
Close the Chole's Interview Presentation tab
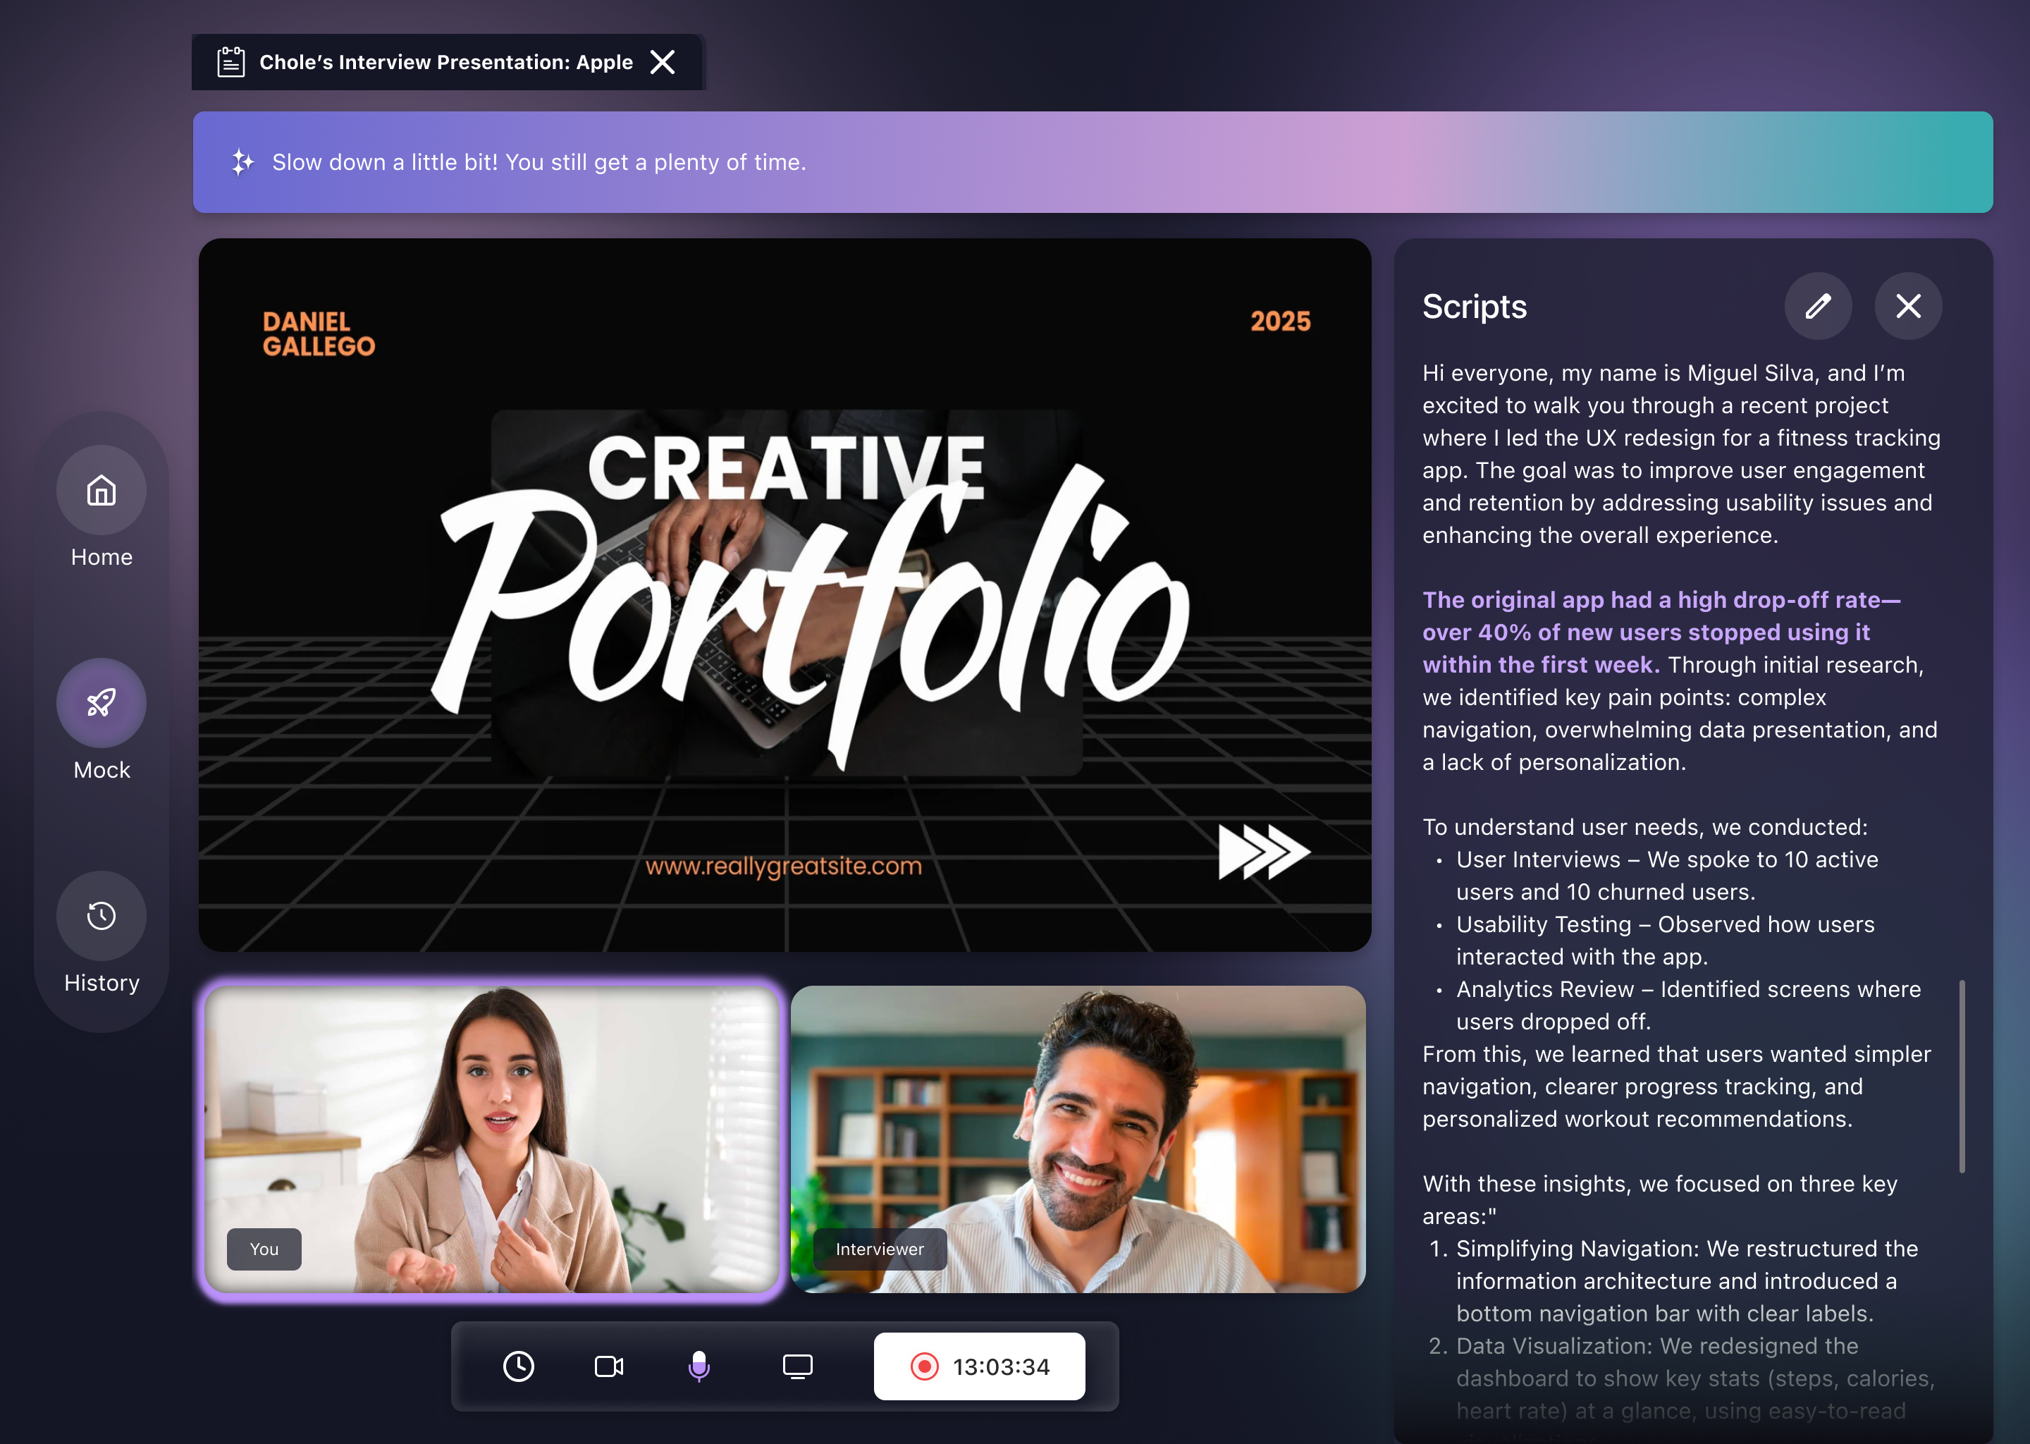tap(662, 62)
